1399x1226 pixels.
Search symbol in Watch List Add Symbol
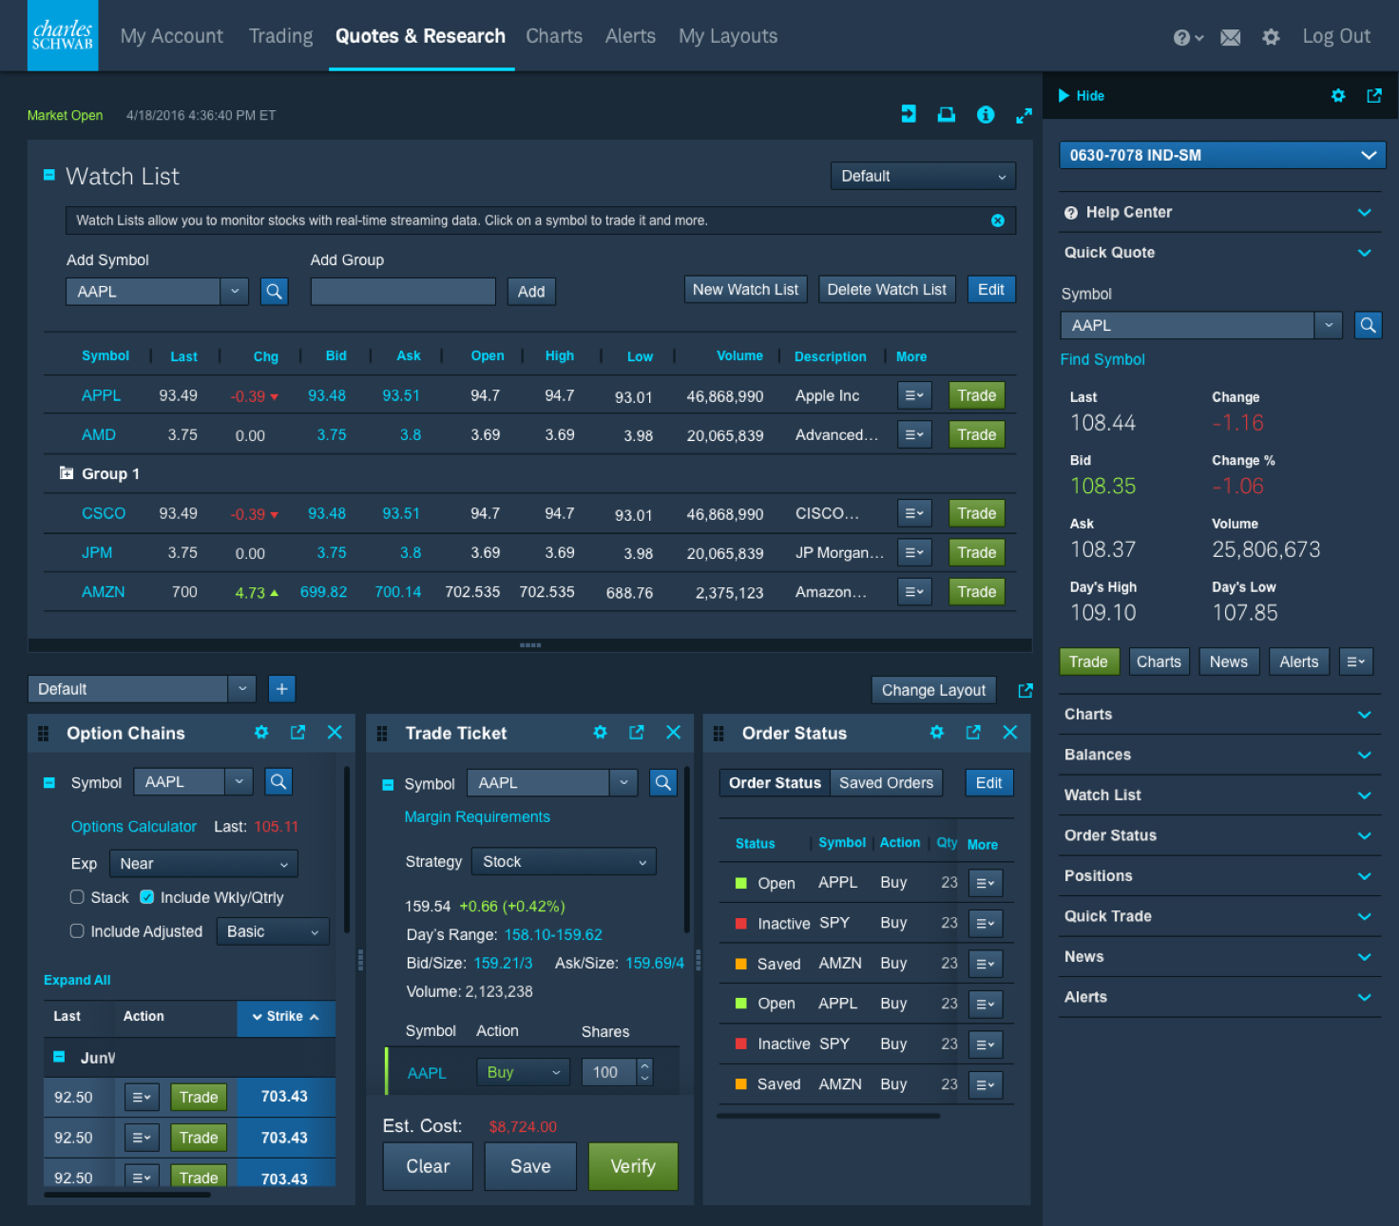(x=274, y=292)
